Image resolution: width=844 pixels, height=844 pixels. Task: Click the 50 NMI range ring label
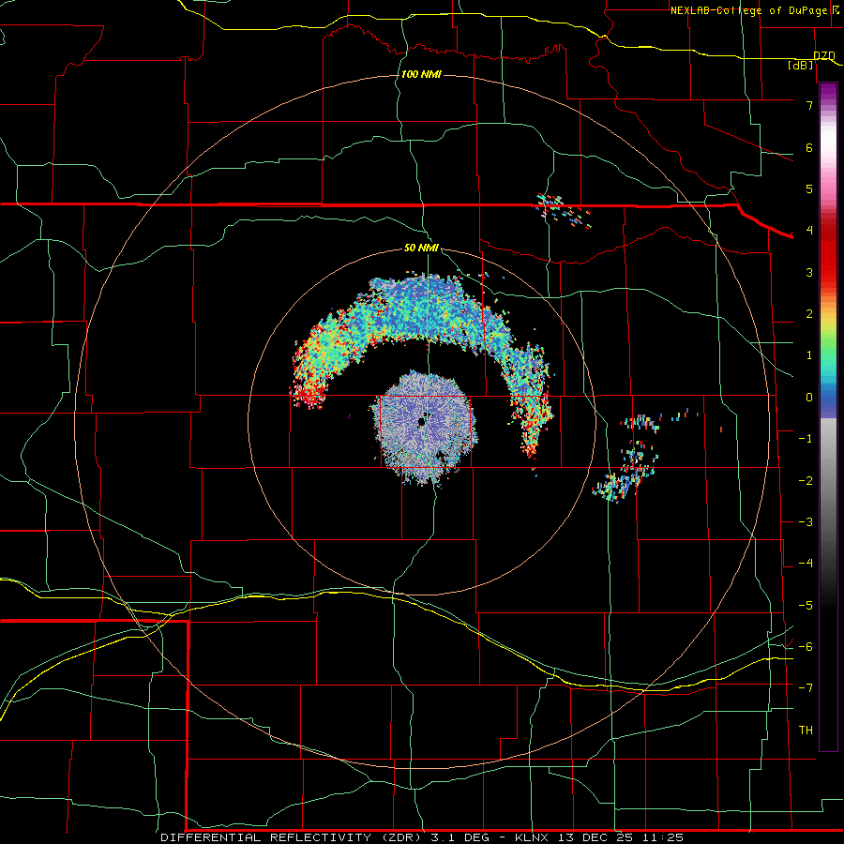pyautogui.click(x=421, y=248)
